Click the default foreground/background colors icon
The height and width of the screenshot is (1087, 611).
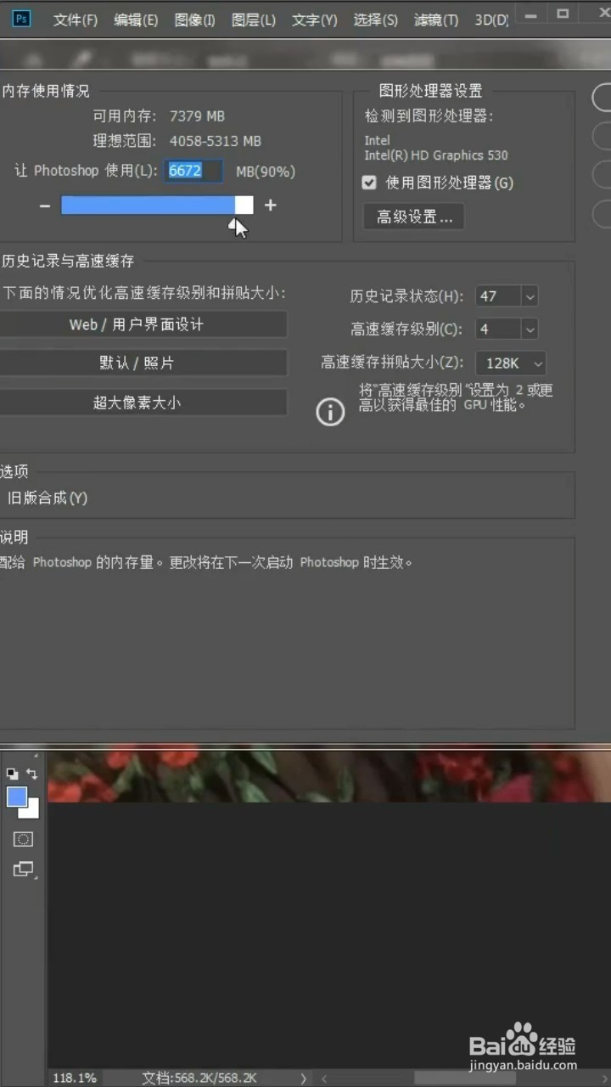click(13, 774)
